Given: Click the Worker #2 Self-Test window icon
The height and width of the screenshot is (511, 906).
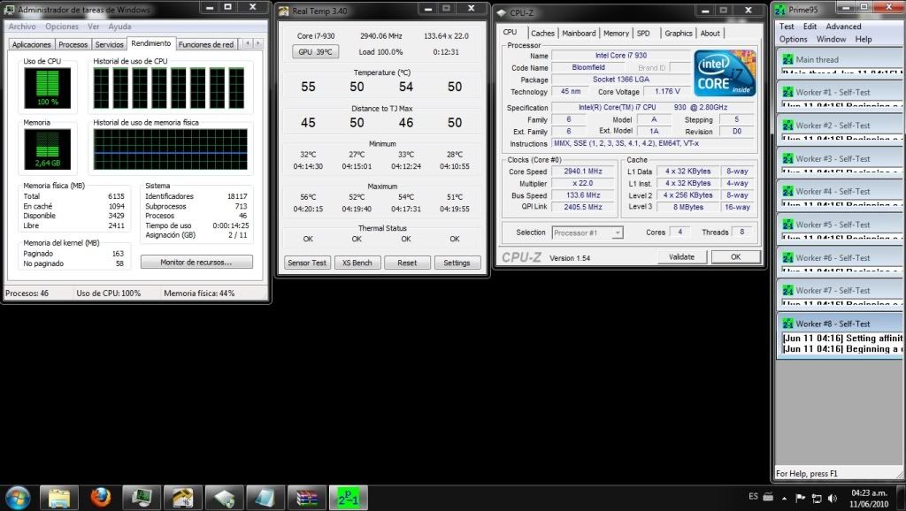Looking at the screenshot, I should [787, 126].
